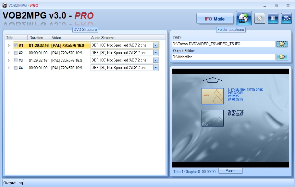This screenshot has height=187, width=295.
Task: Open the preferences list icon
Action: pyautogui.click(x=273, y=18)
